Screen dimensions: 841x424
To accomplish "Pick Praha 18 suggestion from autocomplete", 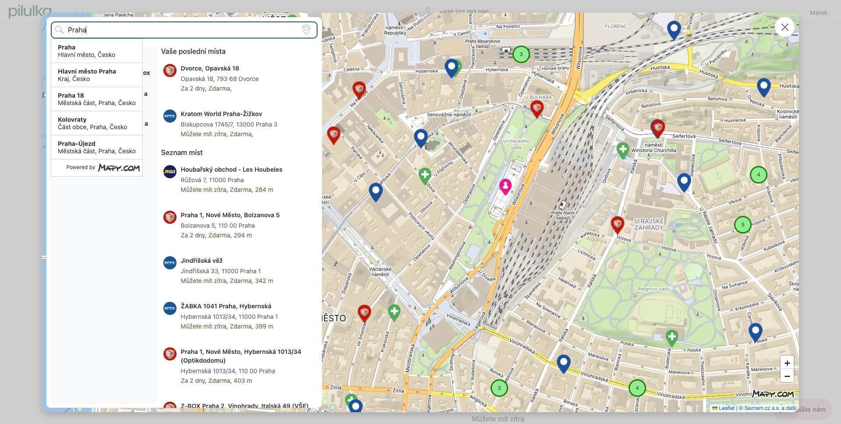I will pyautogui.click(x=97, y=99).
